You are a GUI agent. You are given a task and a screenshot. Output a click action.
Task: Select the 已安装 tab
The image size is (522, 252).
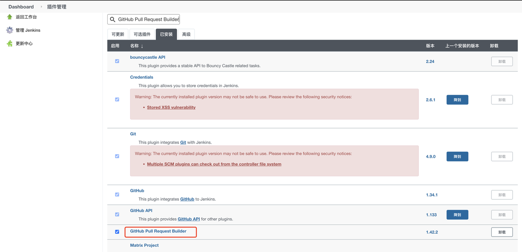pos(166,34)
